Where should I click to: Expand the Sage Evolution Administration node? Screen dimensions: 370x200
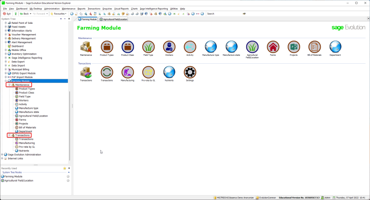pos(2,154)
